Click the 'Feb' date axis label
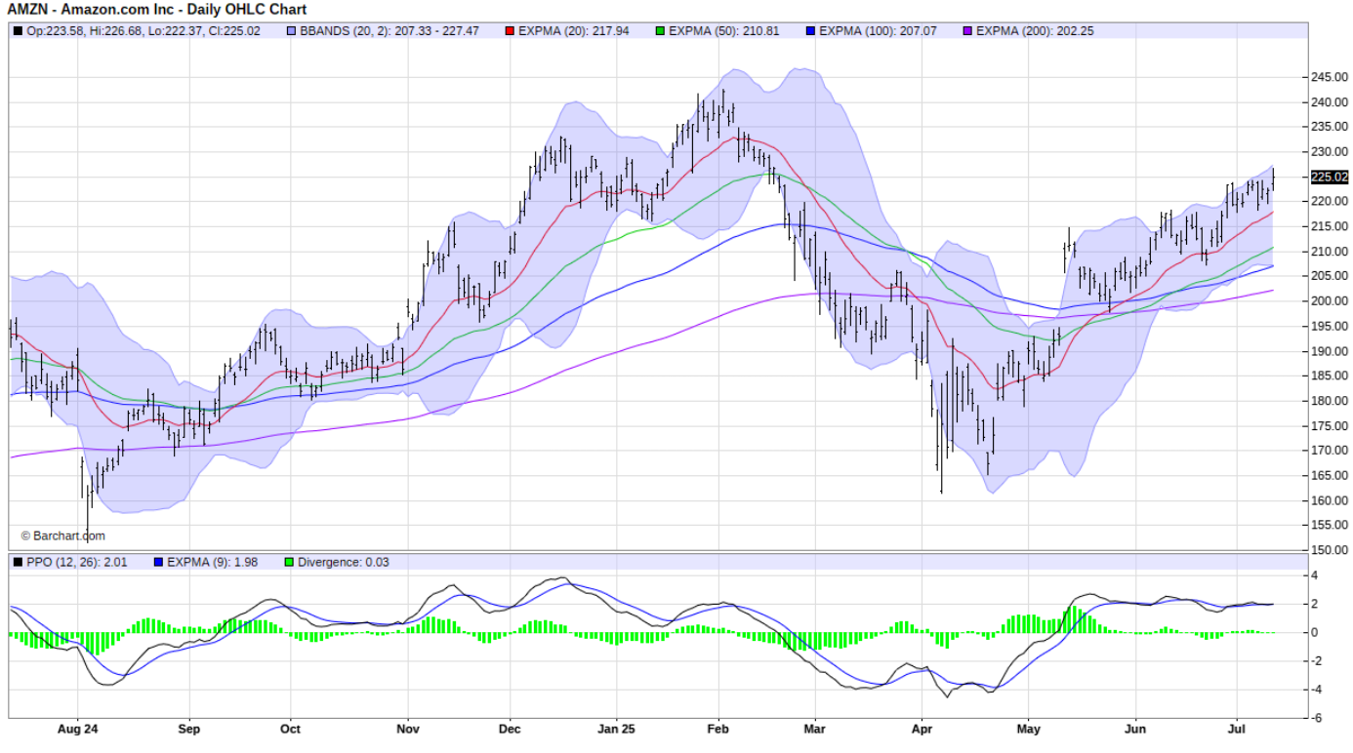 click(x=718, y=729)
